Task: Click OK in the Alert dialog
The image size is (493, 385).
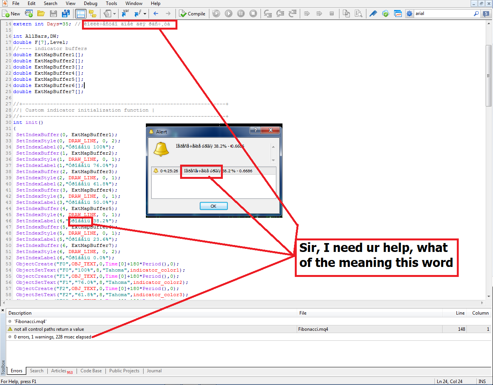Action: [214, 206]
